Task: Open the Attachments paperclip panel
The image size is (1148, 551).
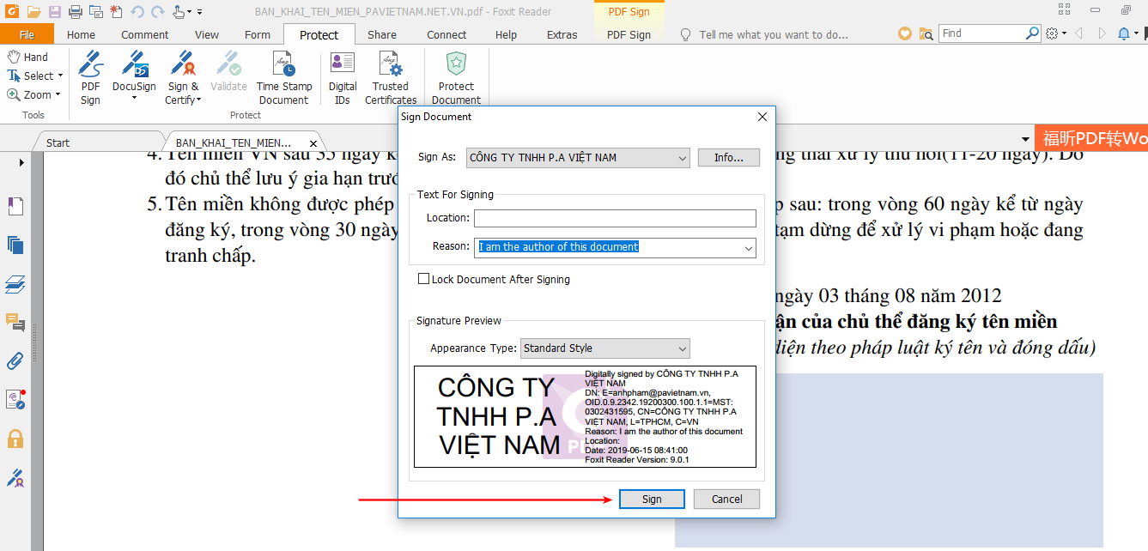Action: [15, 360]
